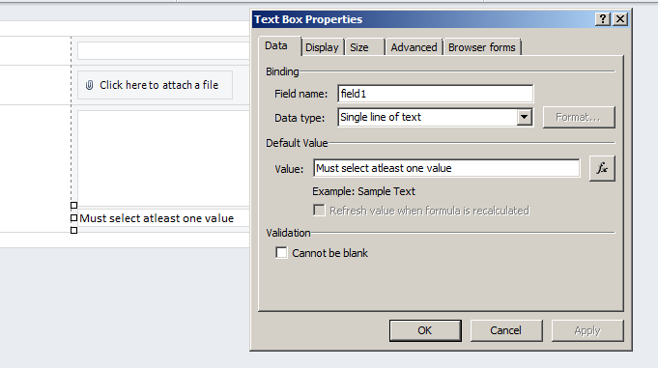658x368 pixels.
Task: Close the Text Box Properties dialog
Action: point(620,19)
